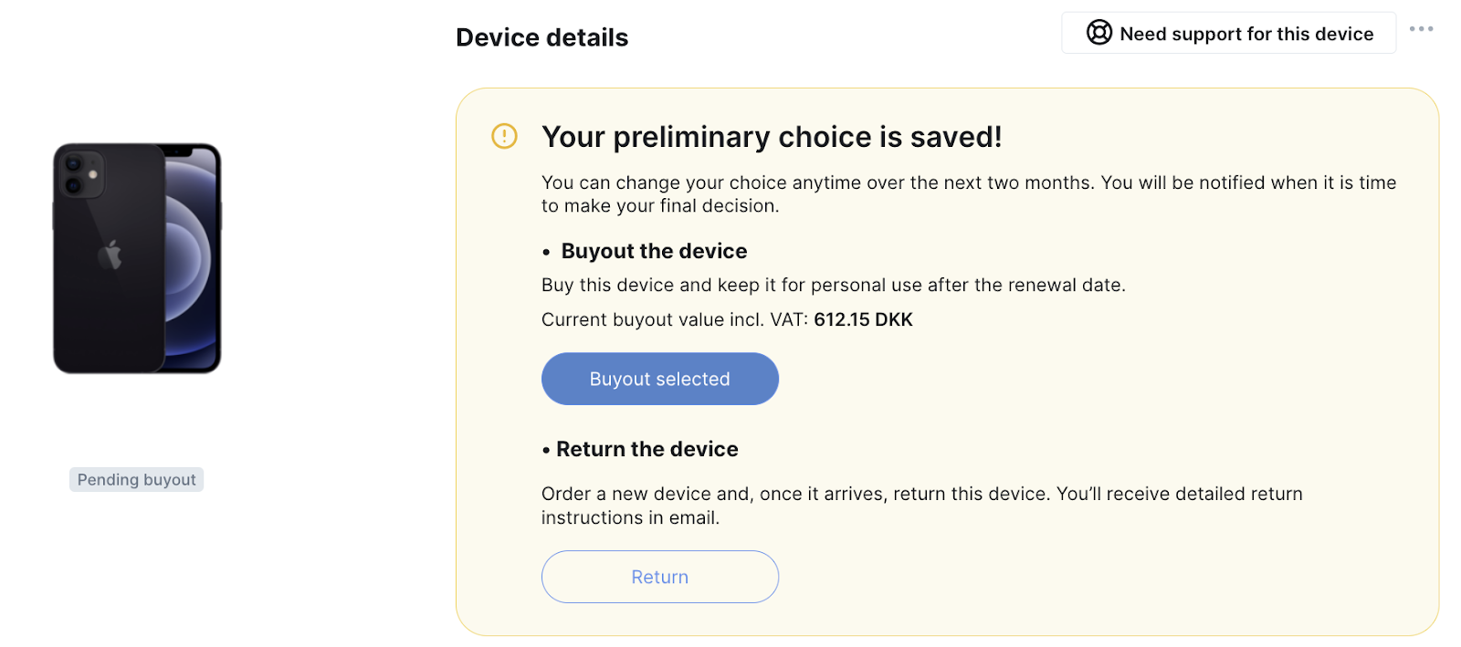Click the 'Current buyout value incl. VAT' label
Image resolution: width=1461 pixels, height=647 pixels.
(x=675, y=319)
